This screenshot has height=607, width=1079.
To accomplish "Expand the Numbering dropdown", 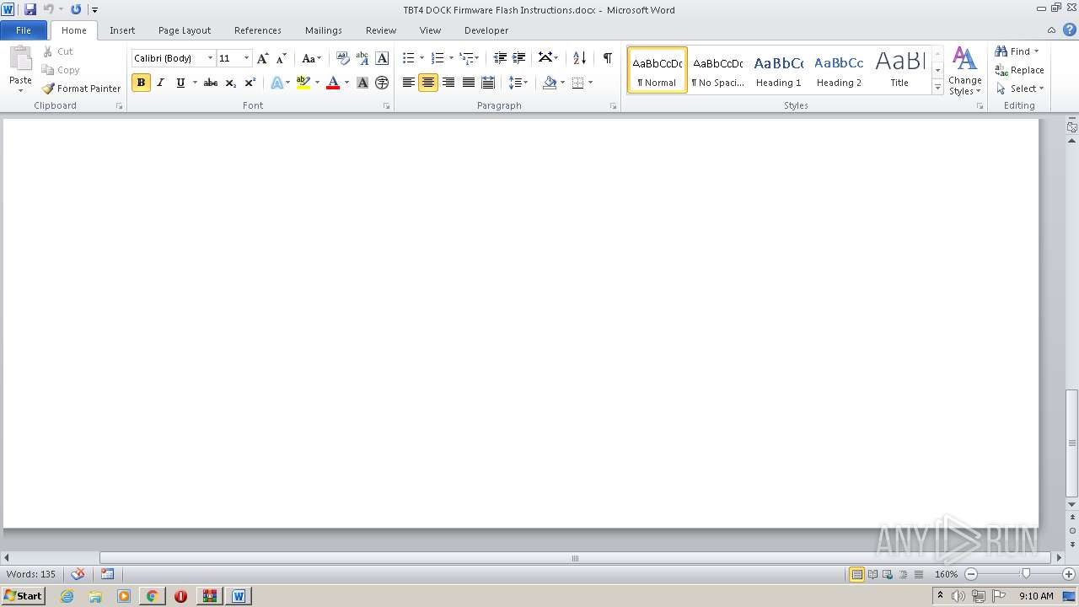I will pyautogui.click(x=451, y=58).
